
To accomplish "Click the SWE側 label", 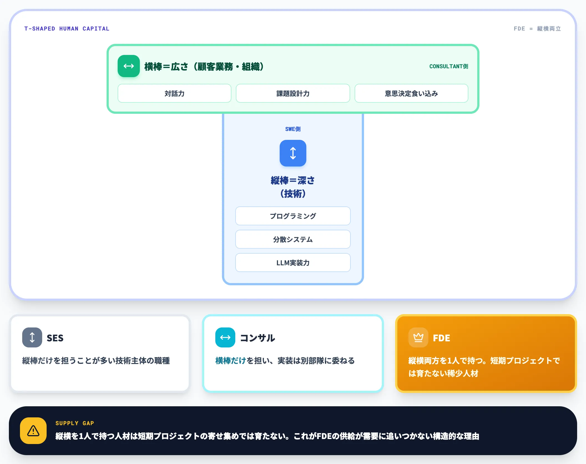I will (x=293, y=129).
